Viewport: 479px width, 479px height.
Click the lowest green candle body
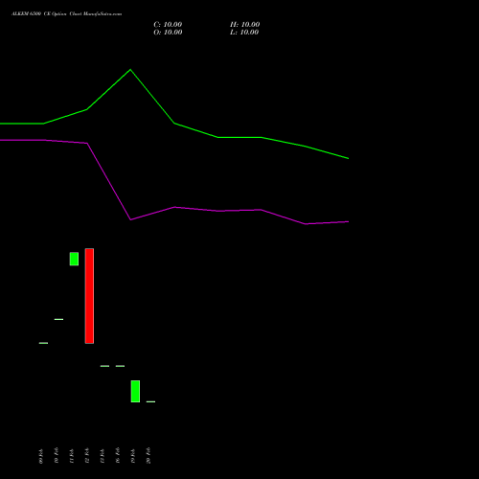[x=135, y=391]
